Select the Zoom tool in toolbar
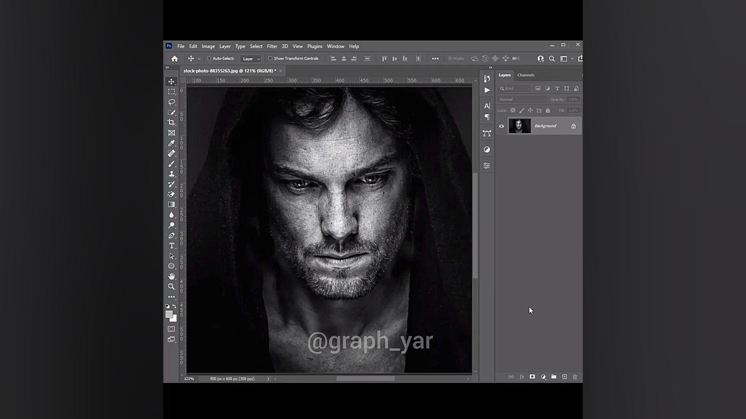 tap(171, 287)
